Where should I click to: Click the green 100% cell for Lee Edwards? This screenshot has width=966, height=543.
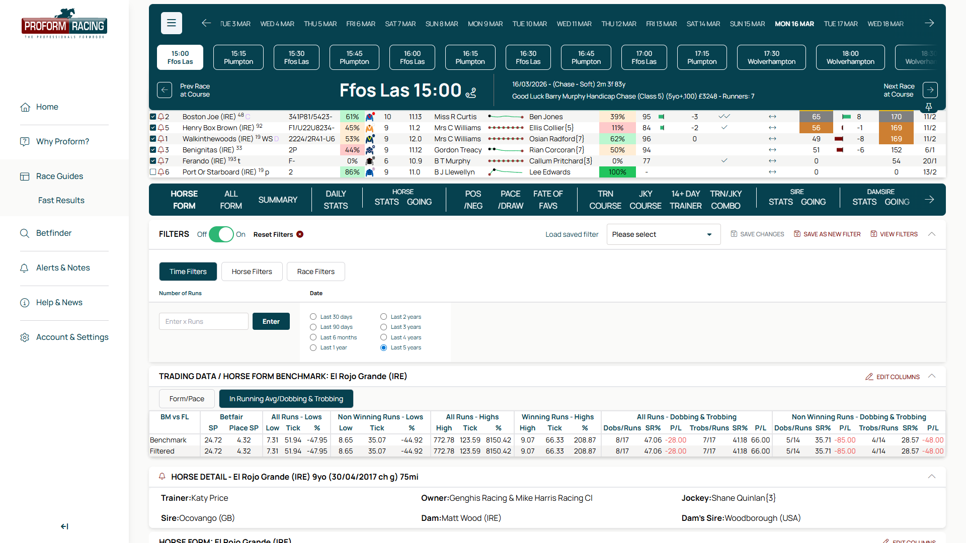[x=617, y=172]
